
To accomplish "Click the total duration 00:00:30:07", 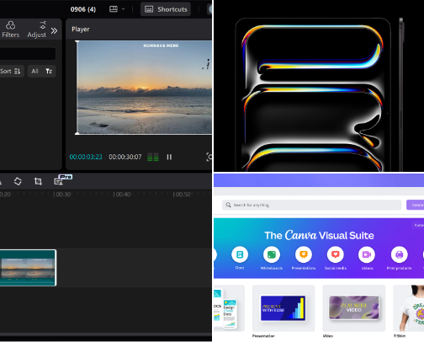I will click(125, 157).
